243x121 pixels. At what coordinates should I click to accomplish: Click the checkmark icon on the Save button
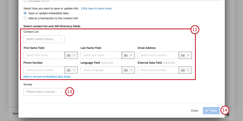tap(207, 111)
